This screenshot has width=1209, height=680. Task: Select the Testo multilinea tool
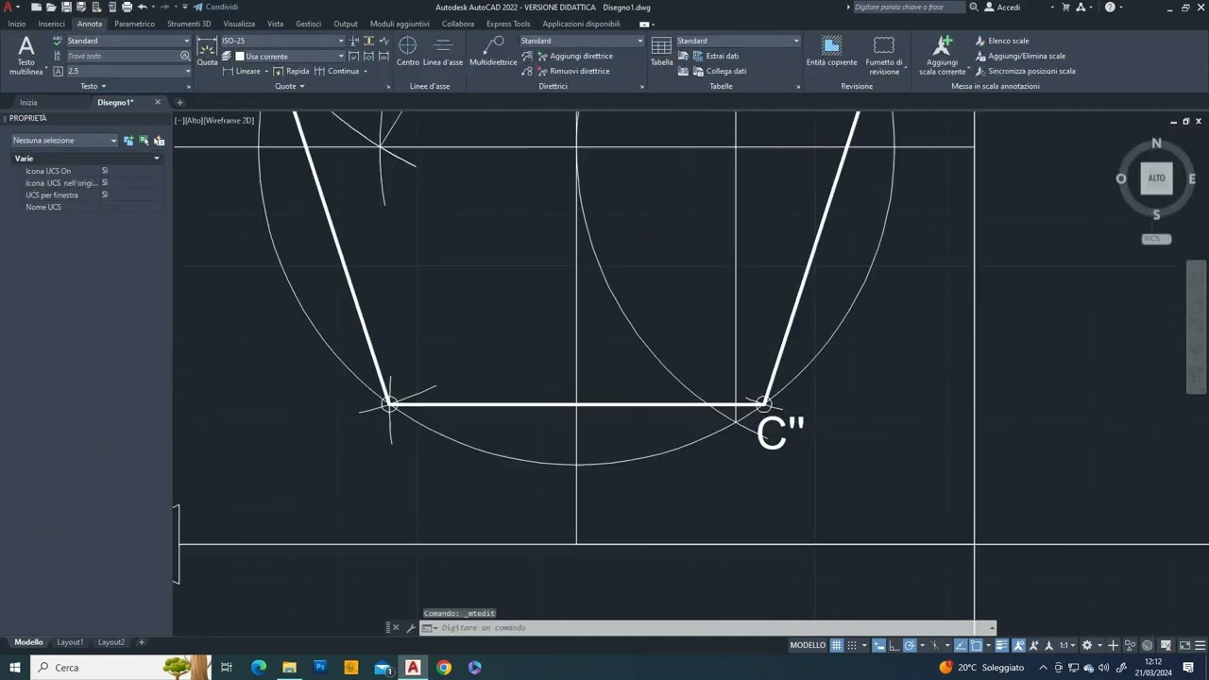[26, 56]
